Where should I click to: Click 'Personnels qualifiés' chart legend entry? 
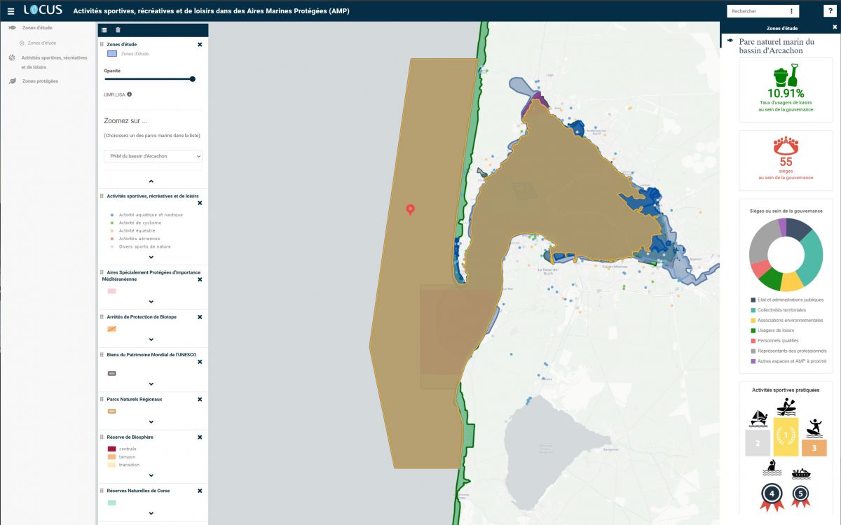pyautogui.click(x=779, y=341)
